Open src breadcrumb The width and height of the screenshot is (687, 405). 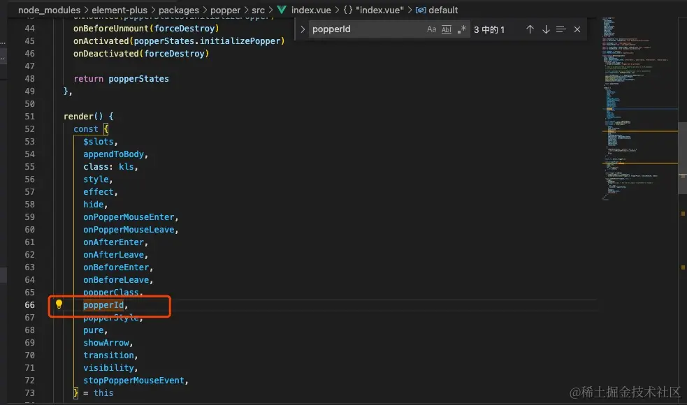coord(258,10)
